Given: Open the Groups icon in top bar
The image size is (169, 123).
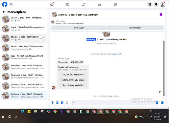Looking at the screenshot, I should [115, 4].
